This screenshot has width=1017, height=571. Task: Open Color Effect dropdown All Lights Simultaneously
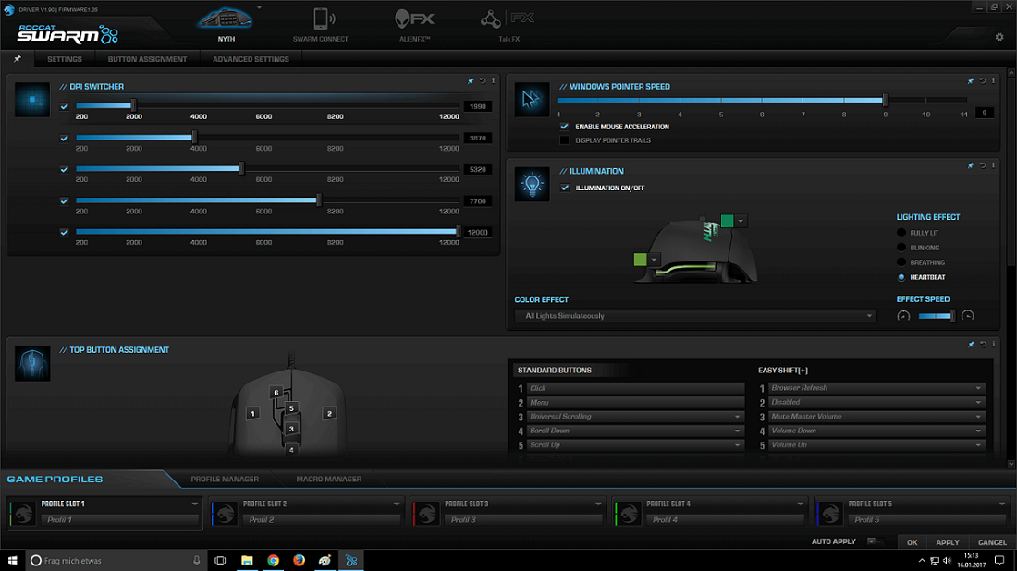point(695,316)
